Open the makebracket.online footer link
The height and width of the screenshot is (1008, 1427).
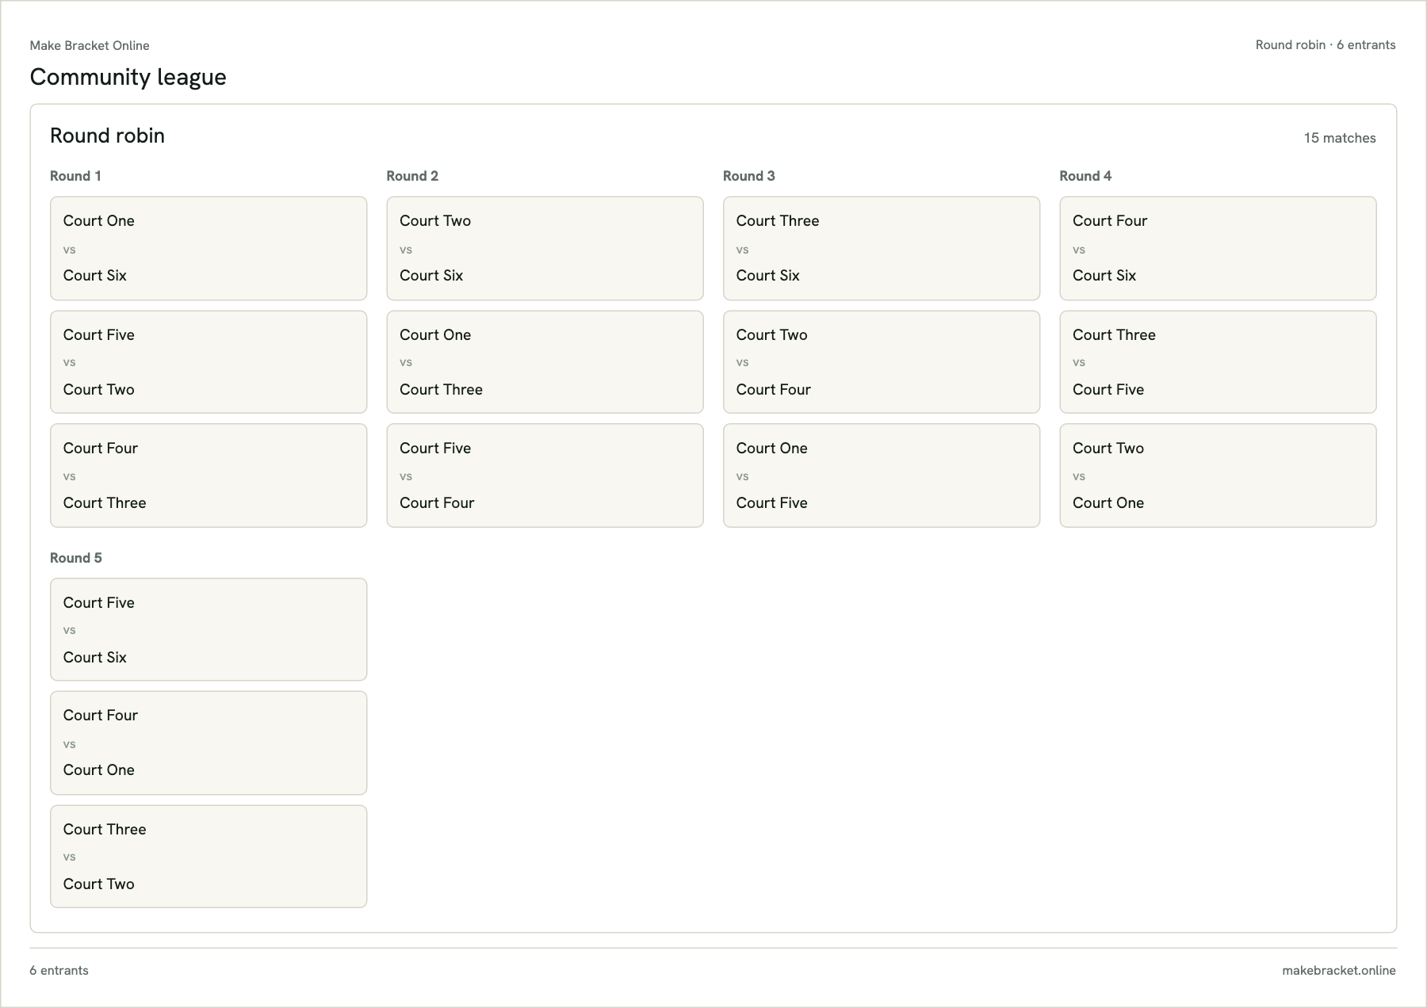(x=1339, y=971)
